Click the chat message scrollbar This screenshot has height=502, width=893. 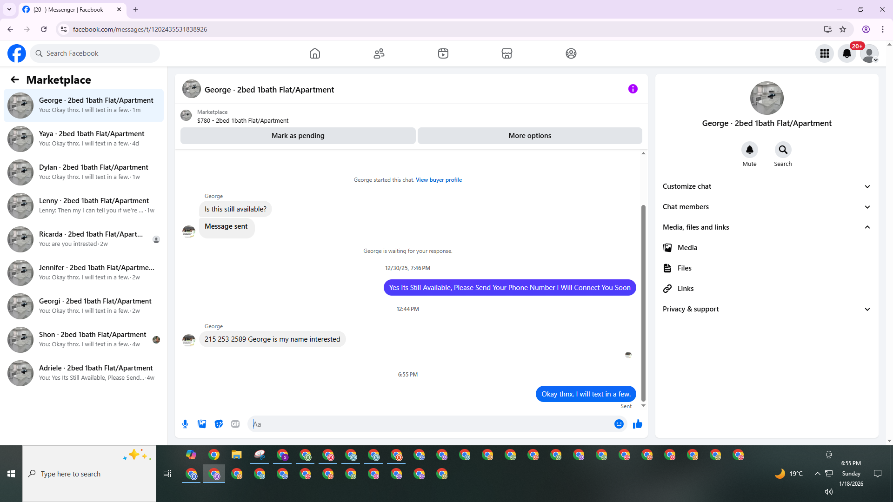643,302
